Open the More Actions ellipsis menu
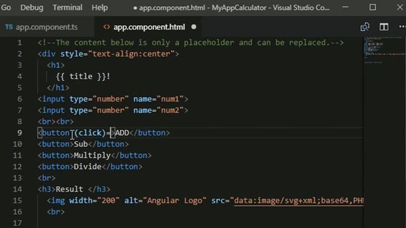The width and height of the screenshot is (406, 228). (402, 27)
